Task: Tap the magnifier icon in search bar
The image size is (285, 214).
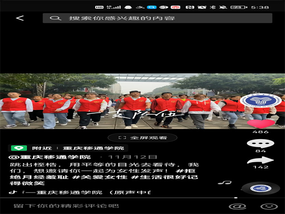Action: pyautogui.click(x=55, y=18)
